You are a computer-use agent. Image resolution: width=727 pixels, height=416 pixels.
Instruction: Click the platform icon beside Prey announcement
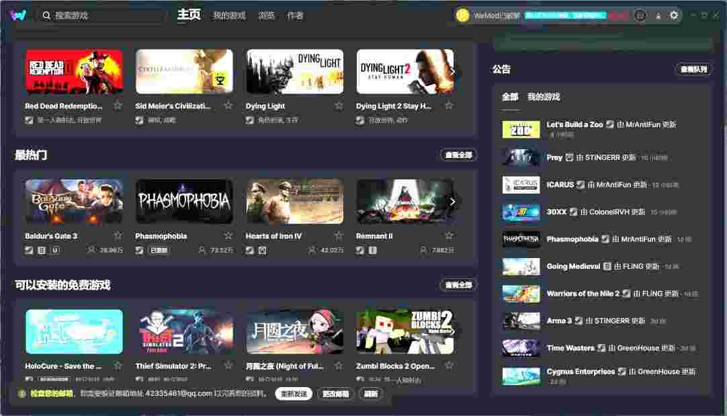click(569, 157)
